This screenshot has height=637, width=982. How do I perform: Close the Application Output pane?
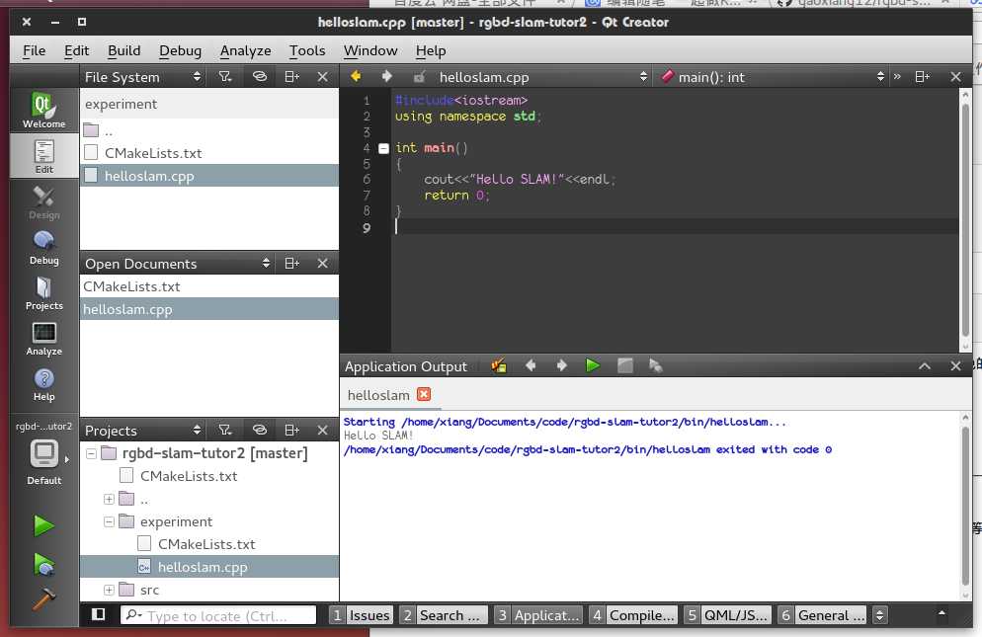pos(955,365)
